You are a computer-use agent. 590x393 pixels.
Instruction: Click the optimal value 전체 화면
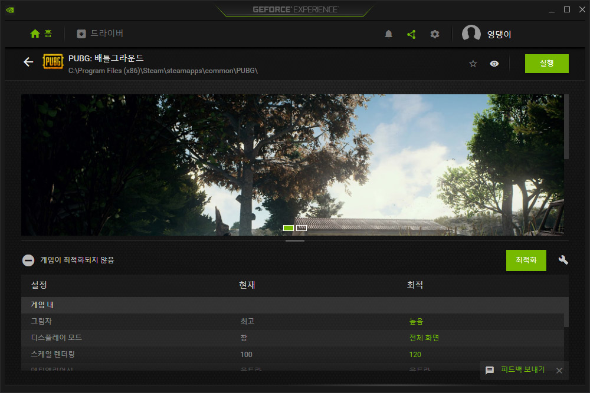point(424,338)
